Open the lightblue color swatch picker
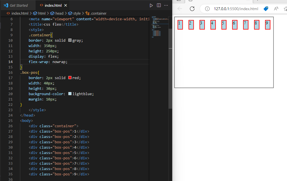 click(x=70, y=94)
